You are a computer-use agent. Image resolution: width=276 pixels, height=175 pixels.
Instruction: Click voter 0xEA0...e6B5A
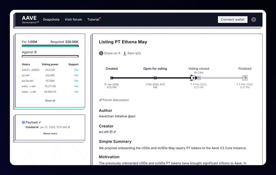coord(30,70)
